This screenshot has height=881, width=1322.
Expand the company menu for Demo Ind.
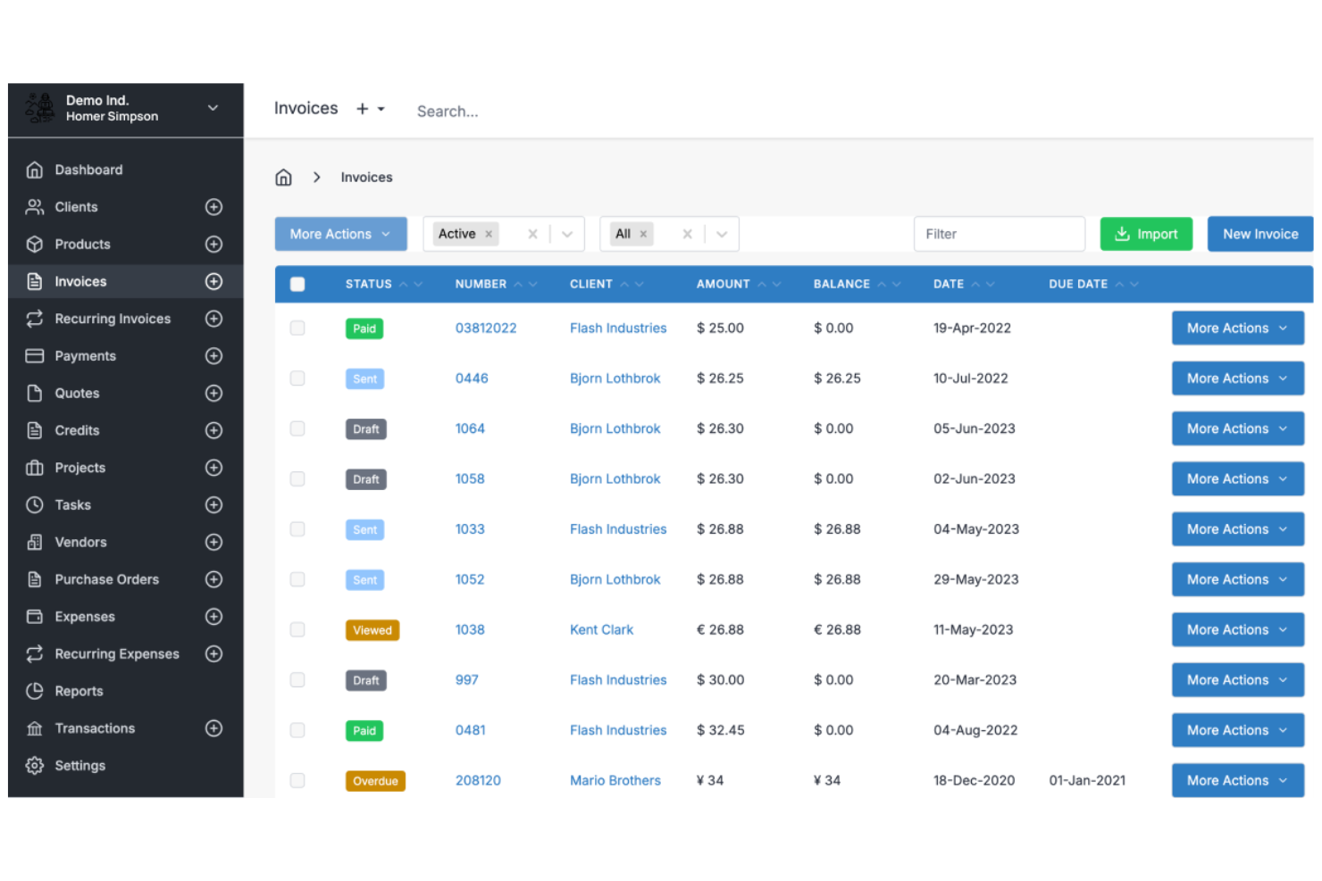(213, 107)
